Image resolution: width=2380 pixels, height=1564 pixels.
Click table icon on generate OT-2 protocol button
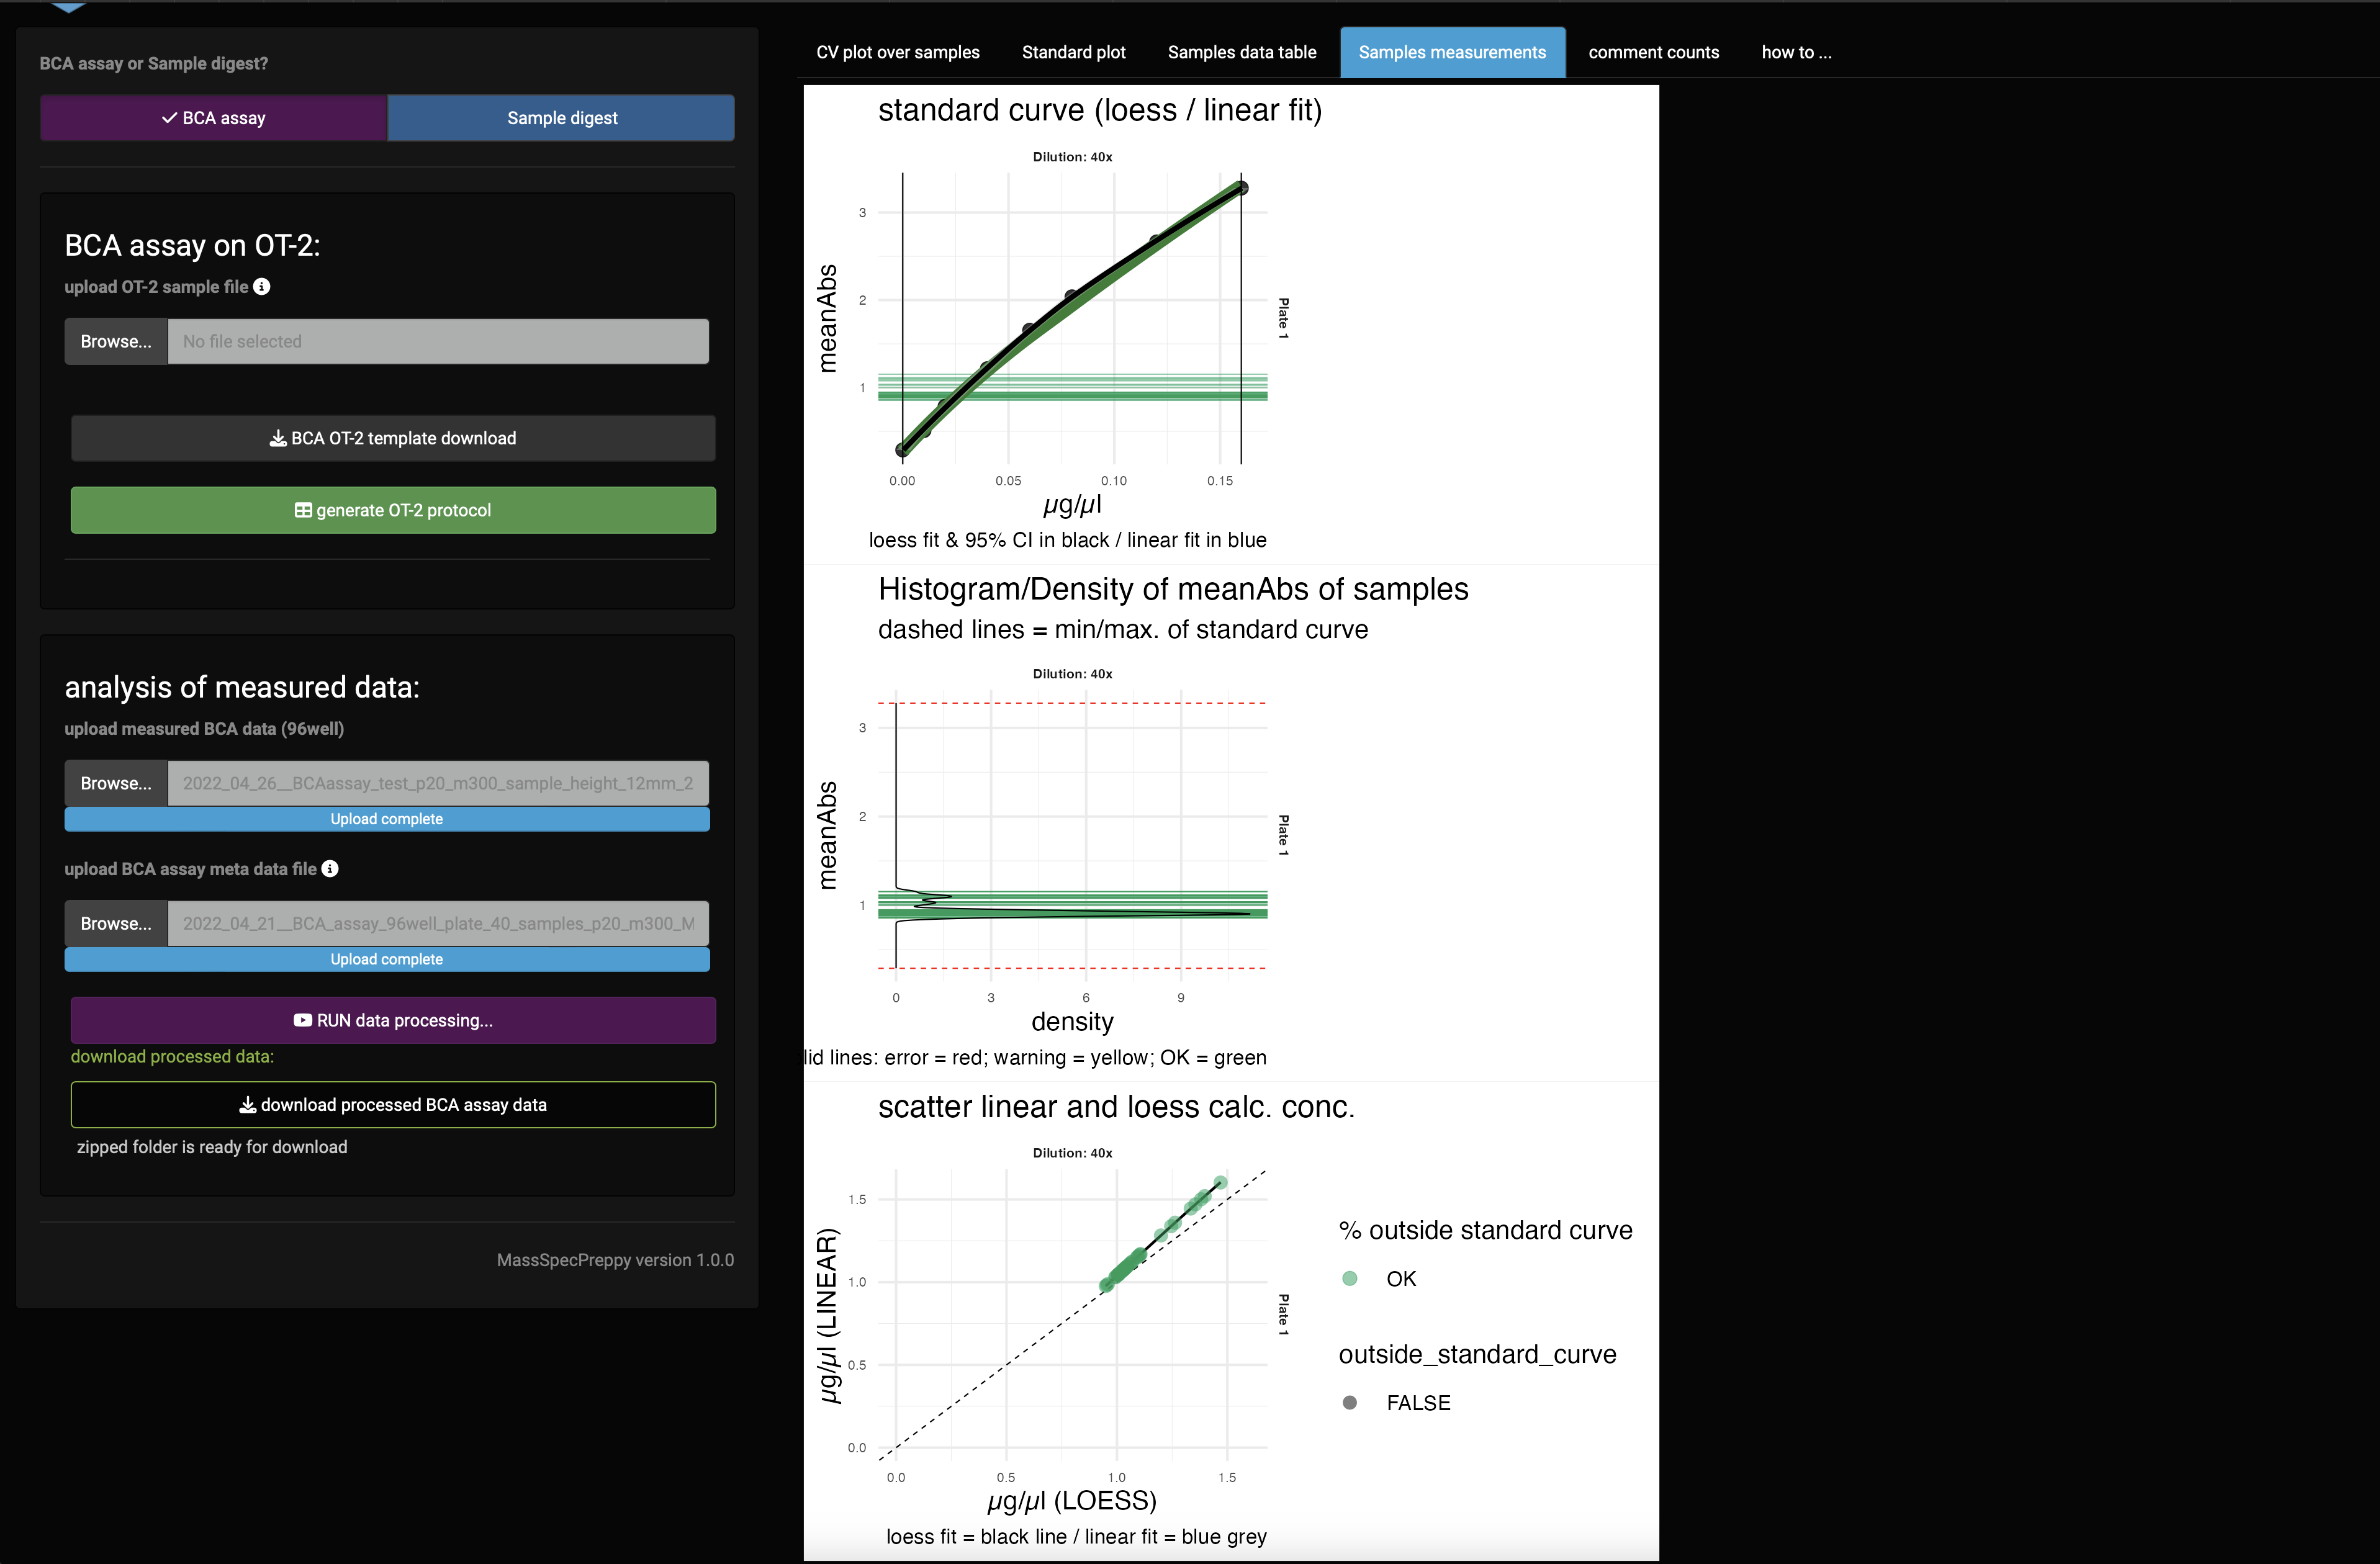(x=303, y=510)
